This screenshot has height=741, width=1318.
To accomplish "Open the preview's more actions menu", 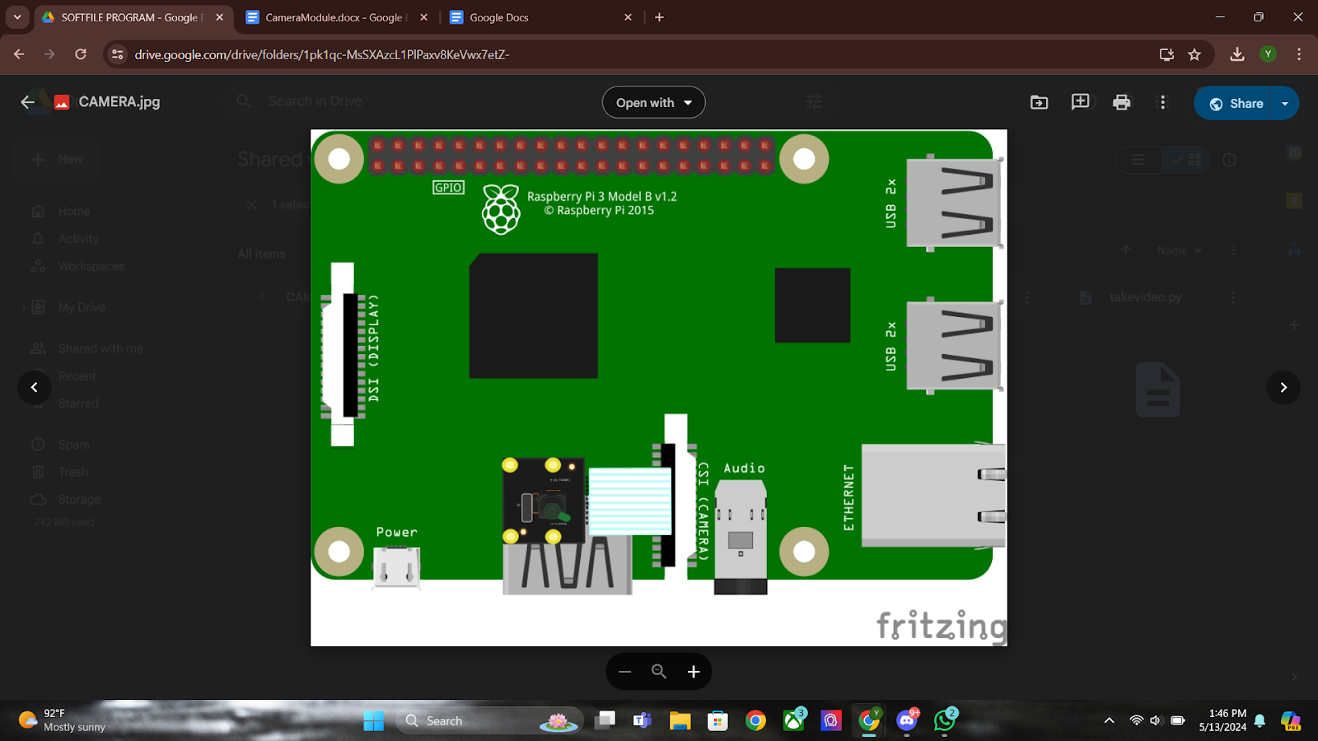I will click(x=1162, y=102).
